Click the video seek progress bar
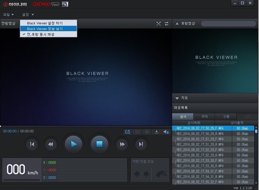This screenshot has width=259, height=190. [x=86, y=126]
